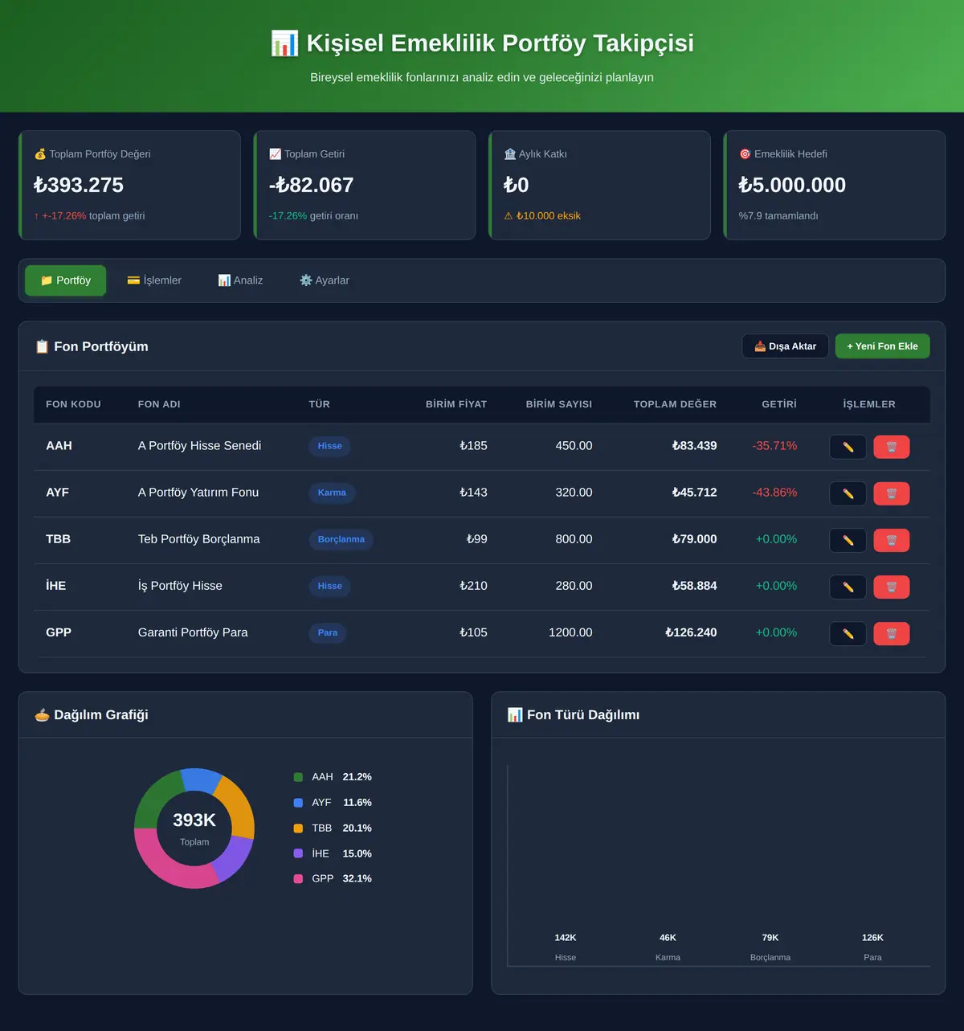The image size is (964, 1031).
Task: Click the chart logo in the page title
Action: point(284,43)
